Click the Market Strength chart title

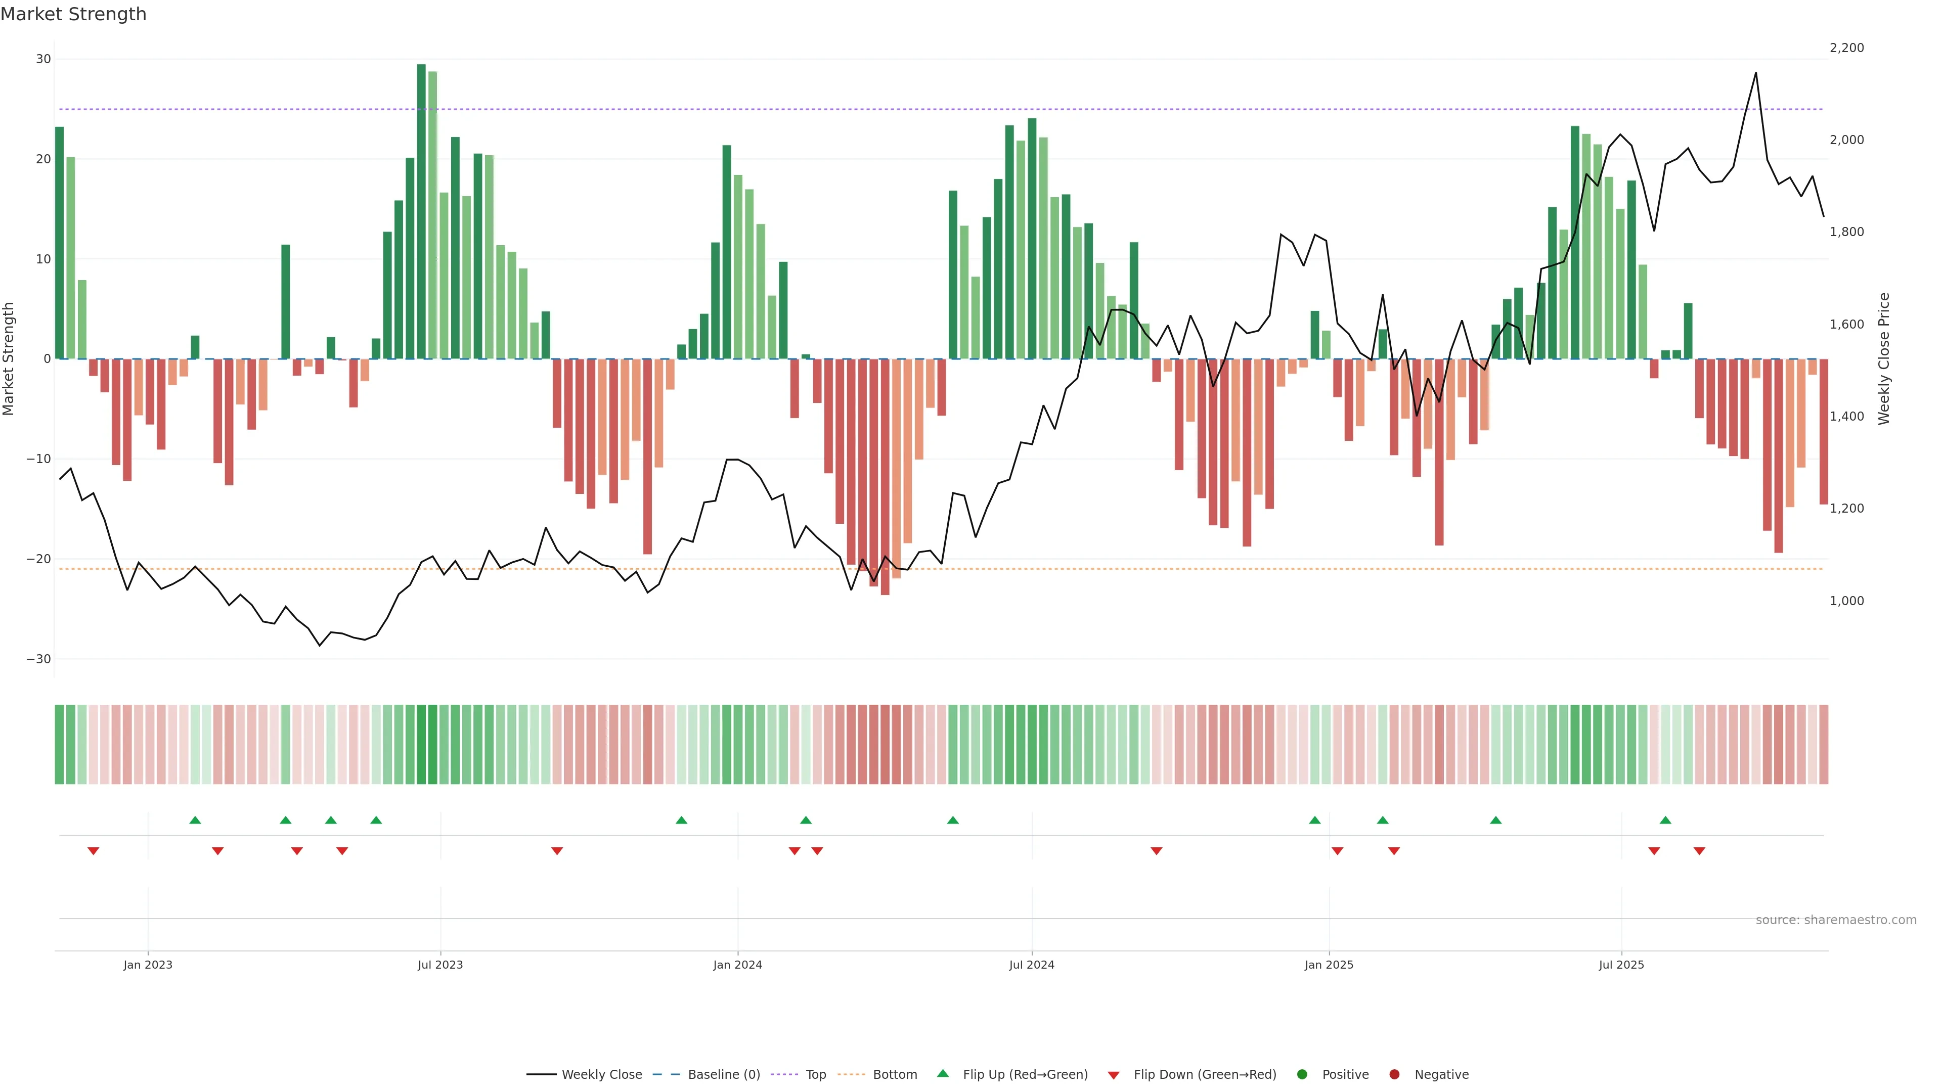(73, 14)
